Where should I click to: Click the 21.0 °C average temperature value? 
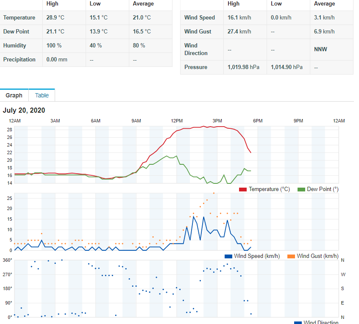[142, 18]
